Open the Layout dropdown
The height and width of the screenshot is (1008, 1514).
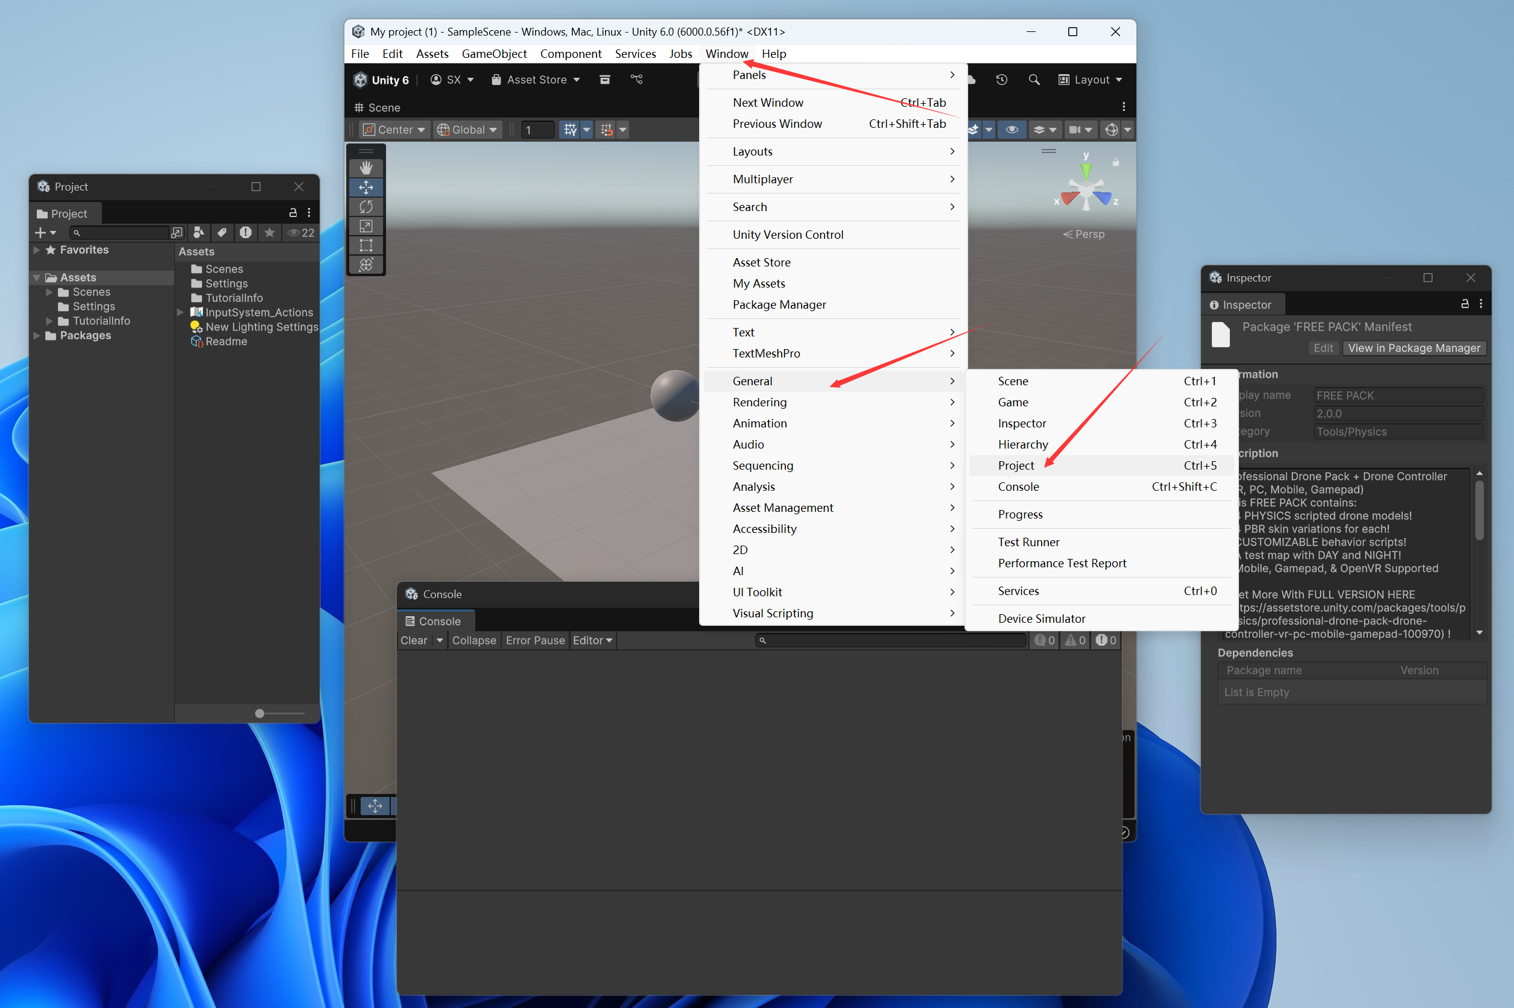pos(1090,80)
